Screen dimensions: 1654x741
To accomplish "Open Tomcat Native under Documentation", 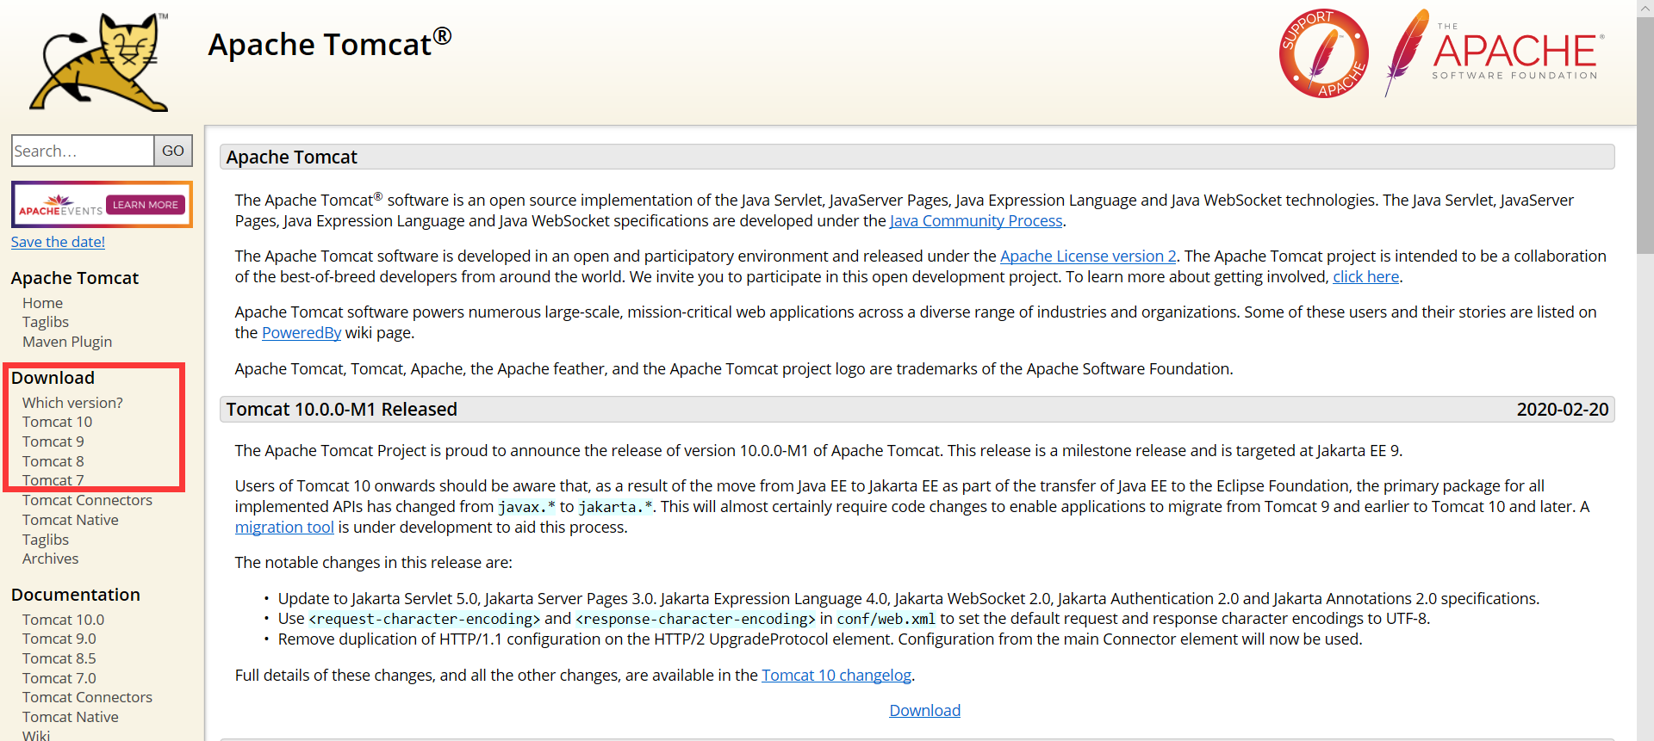I will pyautogui.click(x=71, y=717).
